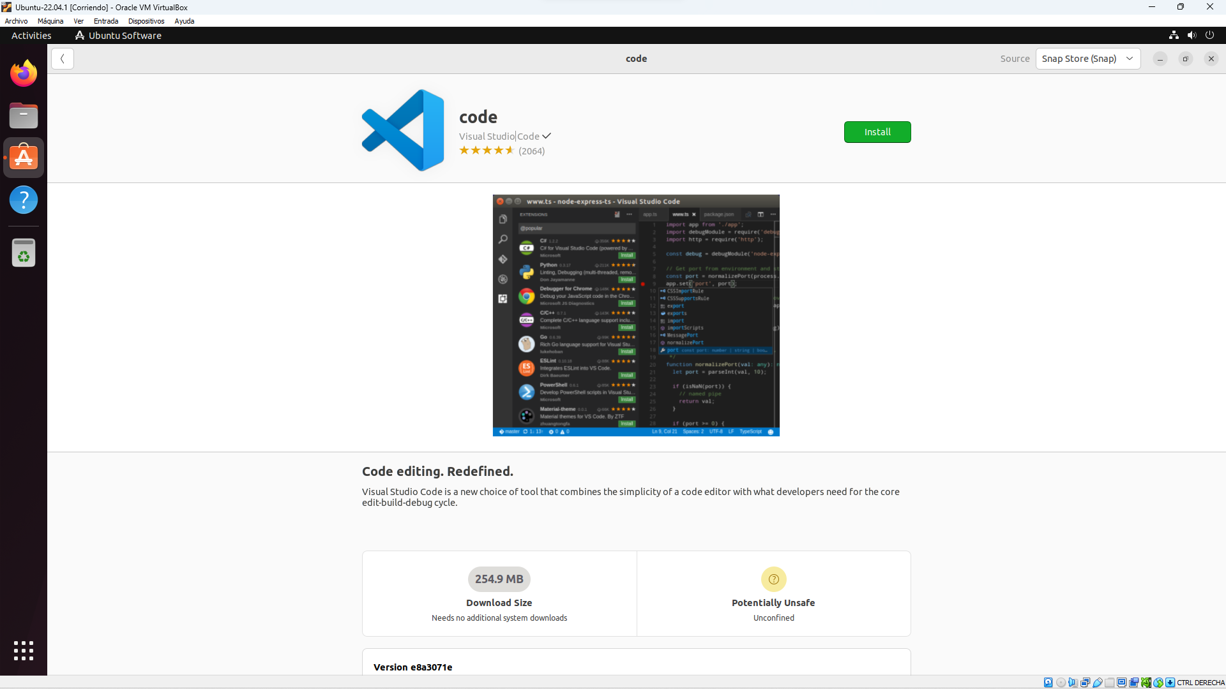This screenshot has width=1226, height=689.
Task: Click the Visual Studio Code logo
Action: tap(403, 130)
